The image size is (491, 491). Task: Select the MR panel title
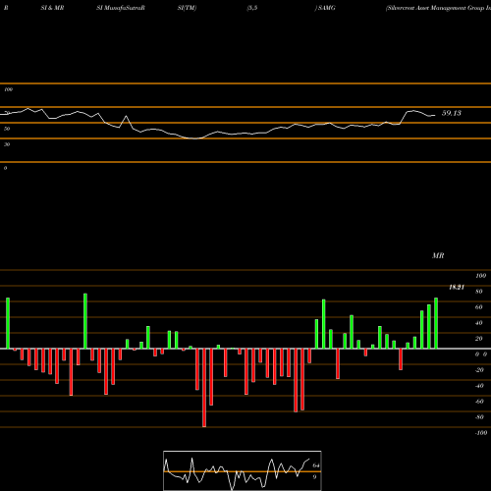pos(438,255)
